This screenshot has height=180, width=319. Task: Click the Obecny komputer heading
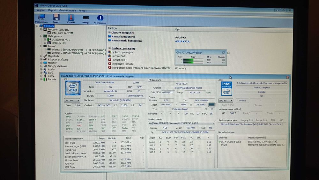tap(123, 33)
